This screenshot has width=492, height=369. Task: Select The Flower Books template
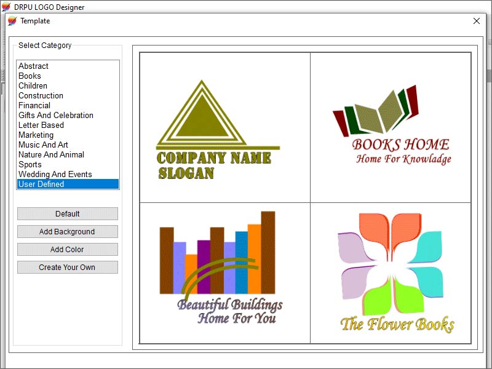tap(391, 271)
